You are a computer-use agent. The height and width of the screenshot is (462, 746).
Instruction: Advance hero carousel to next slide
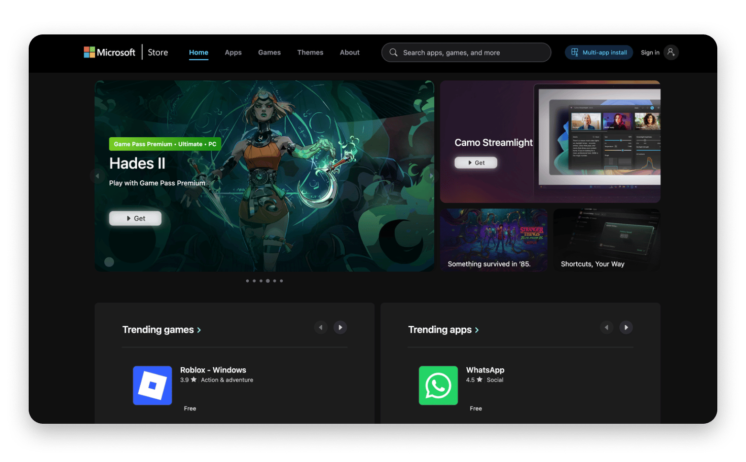coord(431,176)
